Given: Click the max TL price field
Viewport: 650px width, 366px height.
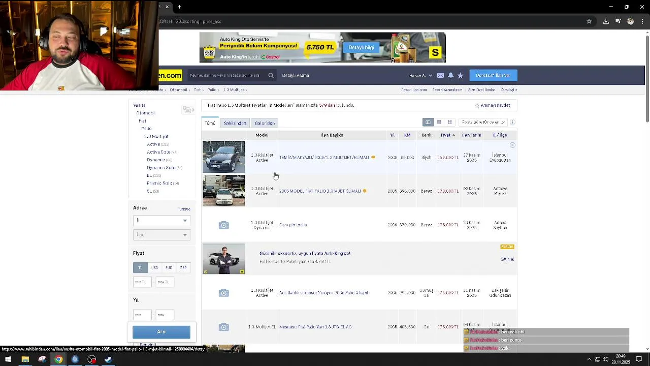Looking at the screenshot, I should click(165, 282).
